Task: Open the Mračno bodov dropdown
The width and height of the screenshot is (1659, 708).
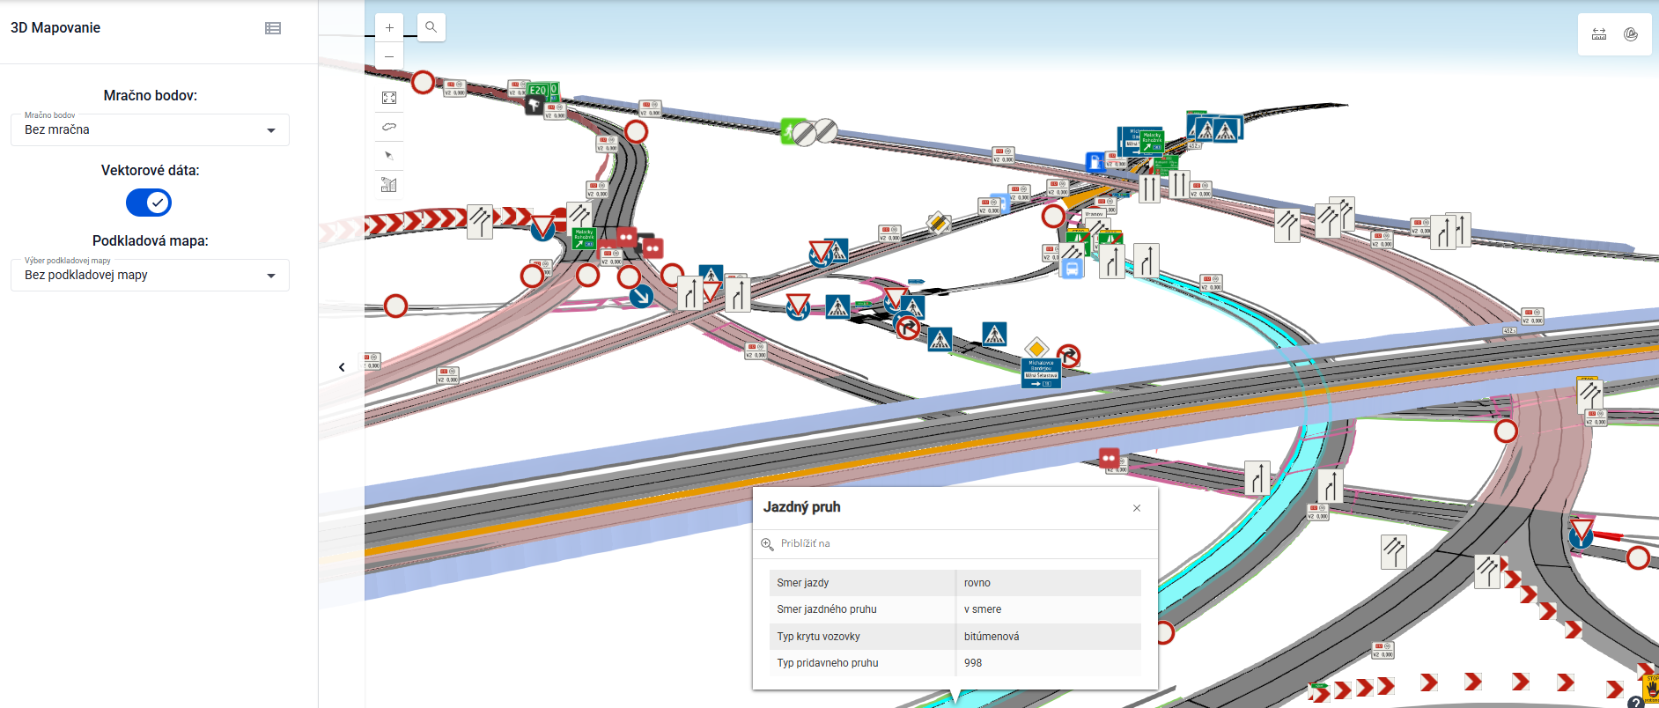Action: tap(150, 129)
